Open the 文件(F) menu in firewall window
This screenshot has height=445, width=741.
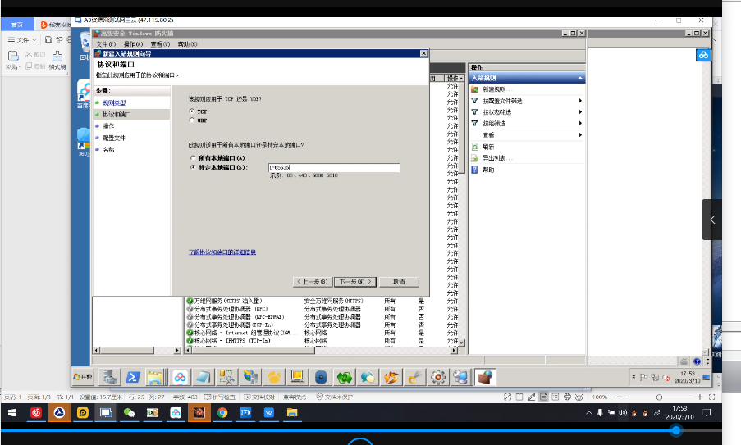click(106, 43)
